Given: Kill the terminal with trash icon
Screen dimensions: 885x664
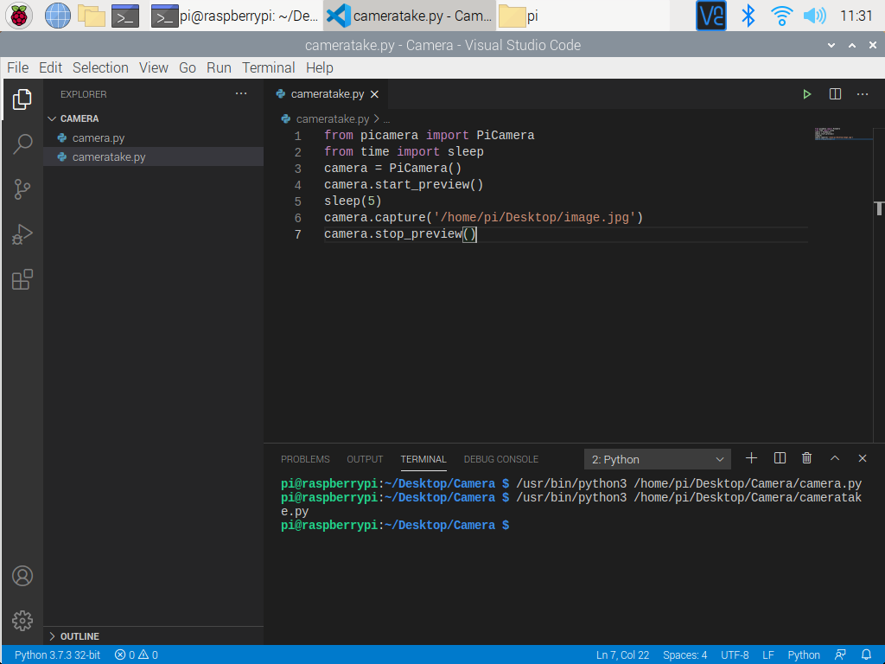Looking at the screenshot, I should [x=806, y=458].
